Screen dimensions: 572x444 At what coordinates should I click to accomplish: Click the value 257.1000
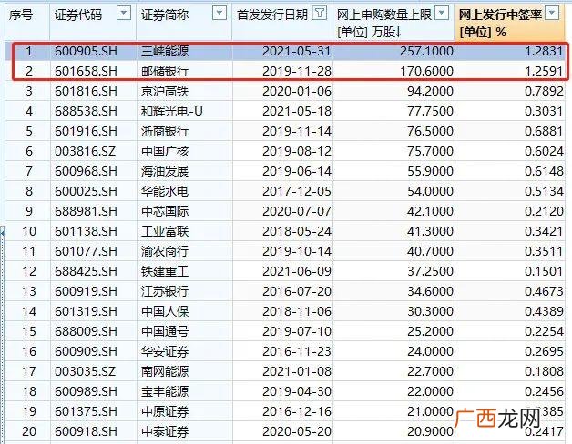click(x=426, y=51)
